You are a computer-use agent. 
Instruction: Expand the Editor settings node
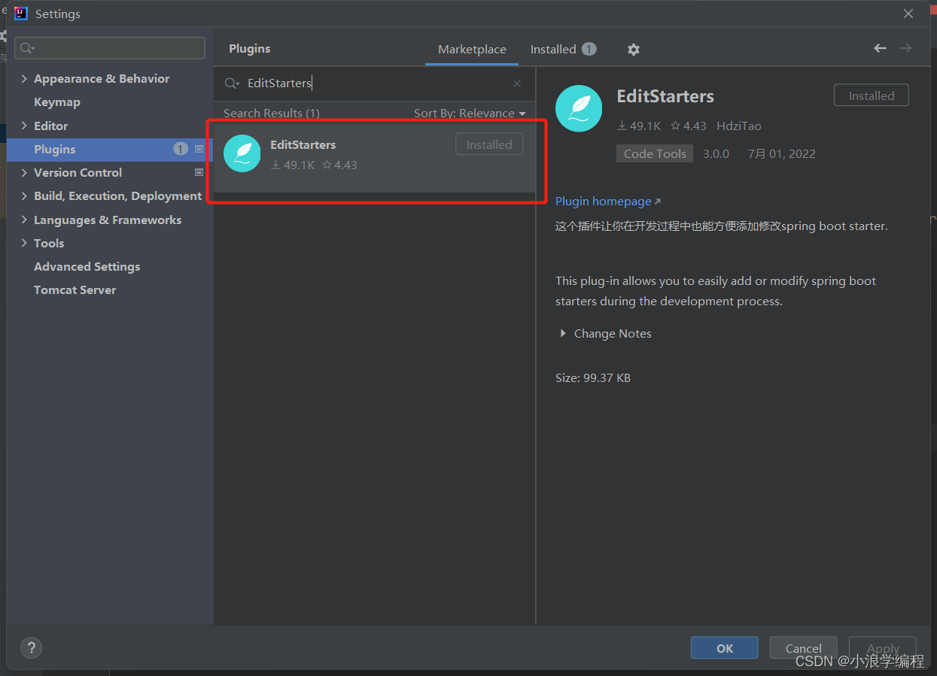tap(24, 126)
